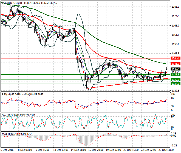
Task: Click the current price 1137.5 label
Action: tap(175, 69)
